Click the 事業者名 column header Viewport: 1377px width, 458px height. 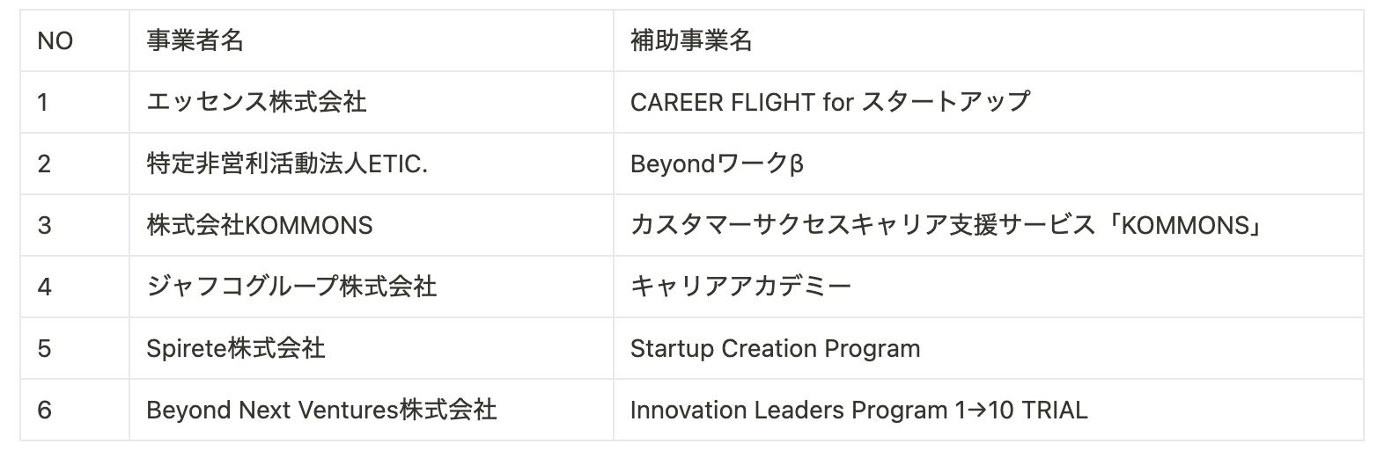click(195, 41)
